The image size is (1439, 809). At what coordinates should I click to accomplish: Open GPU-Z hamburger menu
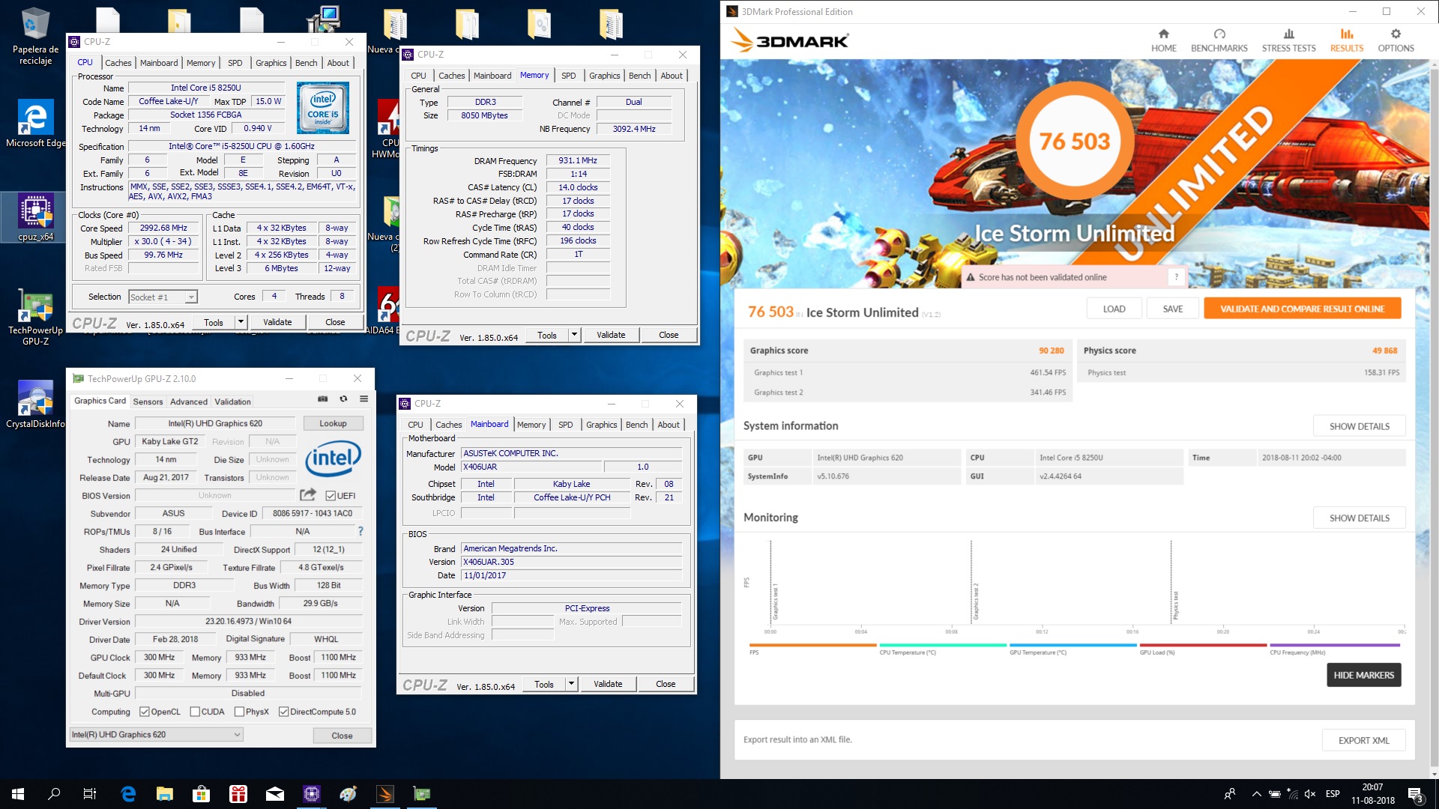tap(363, 399)
